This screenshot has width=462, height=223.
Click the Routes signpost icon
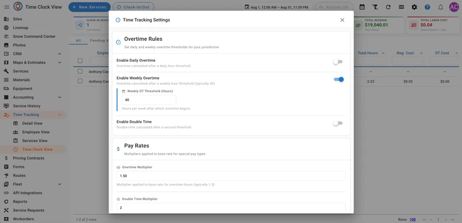pyautogui.click(x=6, y=175)
